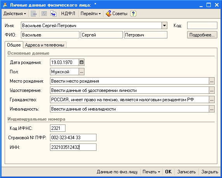Click the Гражданство field

pos(129,100)
